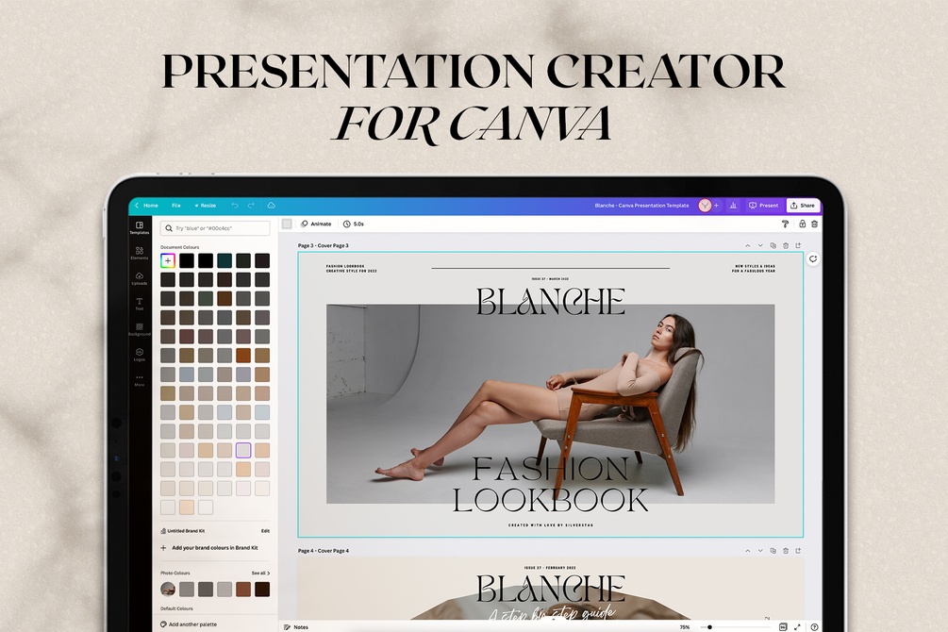The image size is (948, 632).
Task: Open the Templates sidebar tab
Action: [x=139, y=227]
